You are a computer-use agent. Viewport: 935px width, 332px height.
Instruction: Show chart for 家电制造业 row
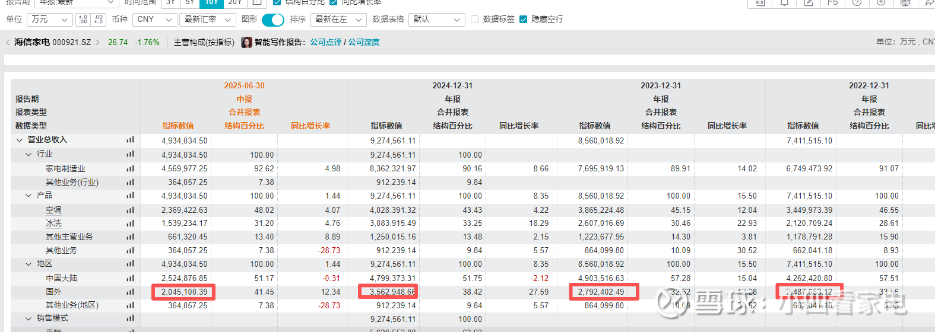(x=130, y=168)
